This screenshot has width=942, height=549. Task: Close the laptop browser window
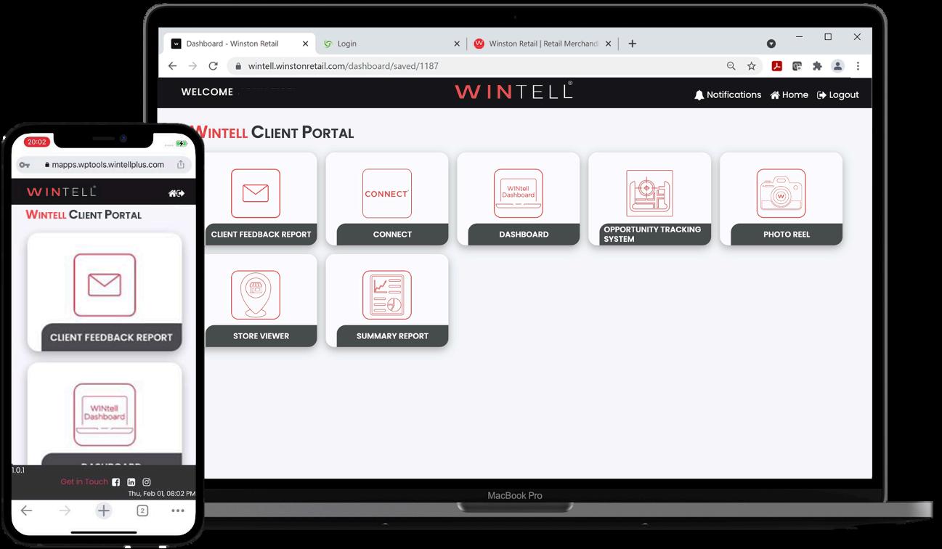pos(857,37)
